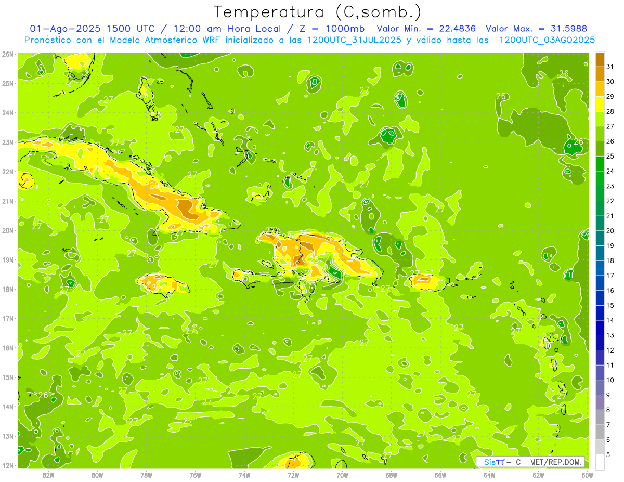Click the "26N" latitude axis label
The image size is (624, 482).
(x=8, y=54)
